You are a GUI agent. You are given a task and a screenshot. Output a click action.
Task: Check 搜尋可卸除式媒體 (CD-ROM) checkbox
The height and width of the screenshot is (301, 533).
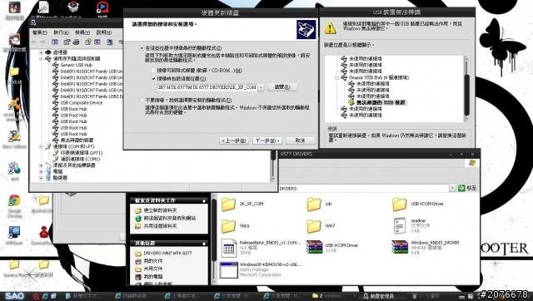[153, 70]
